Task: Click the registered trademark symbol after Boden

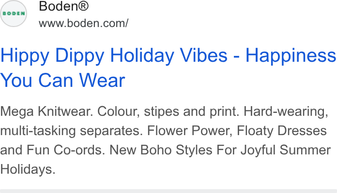Action: tap(83, 6)
